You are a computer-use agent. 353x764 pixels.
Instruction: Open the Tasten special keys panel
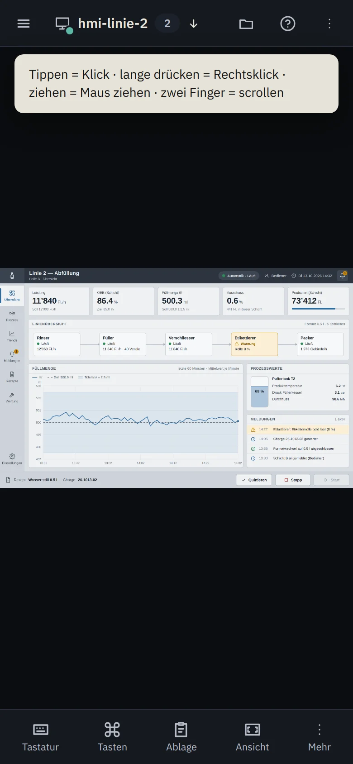[112, 737]
